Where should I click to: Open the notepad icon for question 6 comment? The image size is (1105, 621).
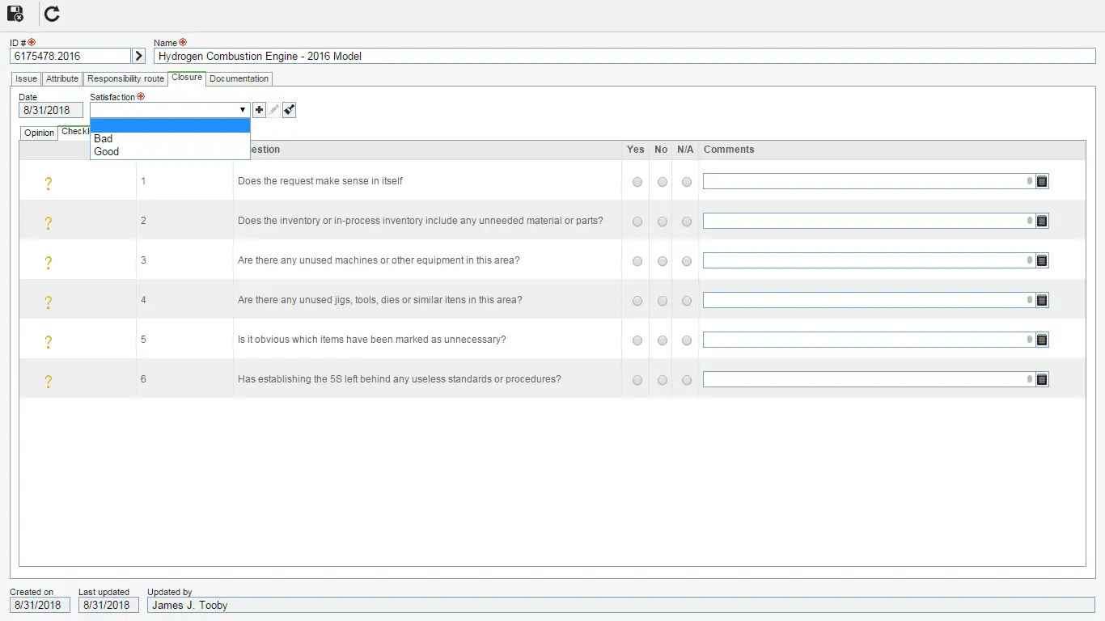(1042, 379)
